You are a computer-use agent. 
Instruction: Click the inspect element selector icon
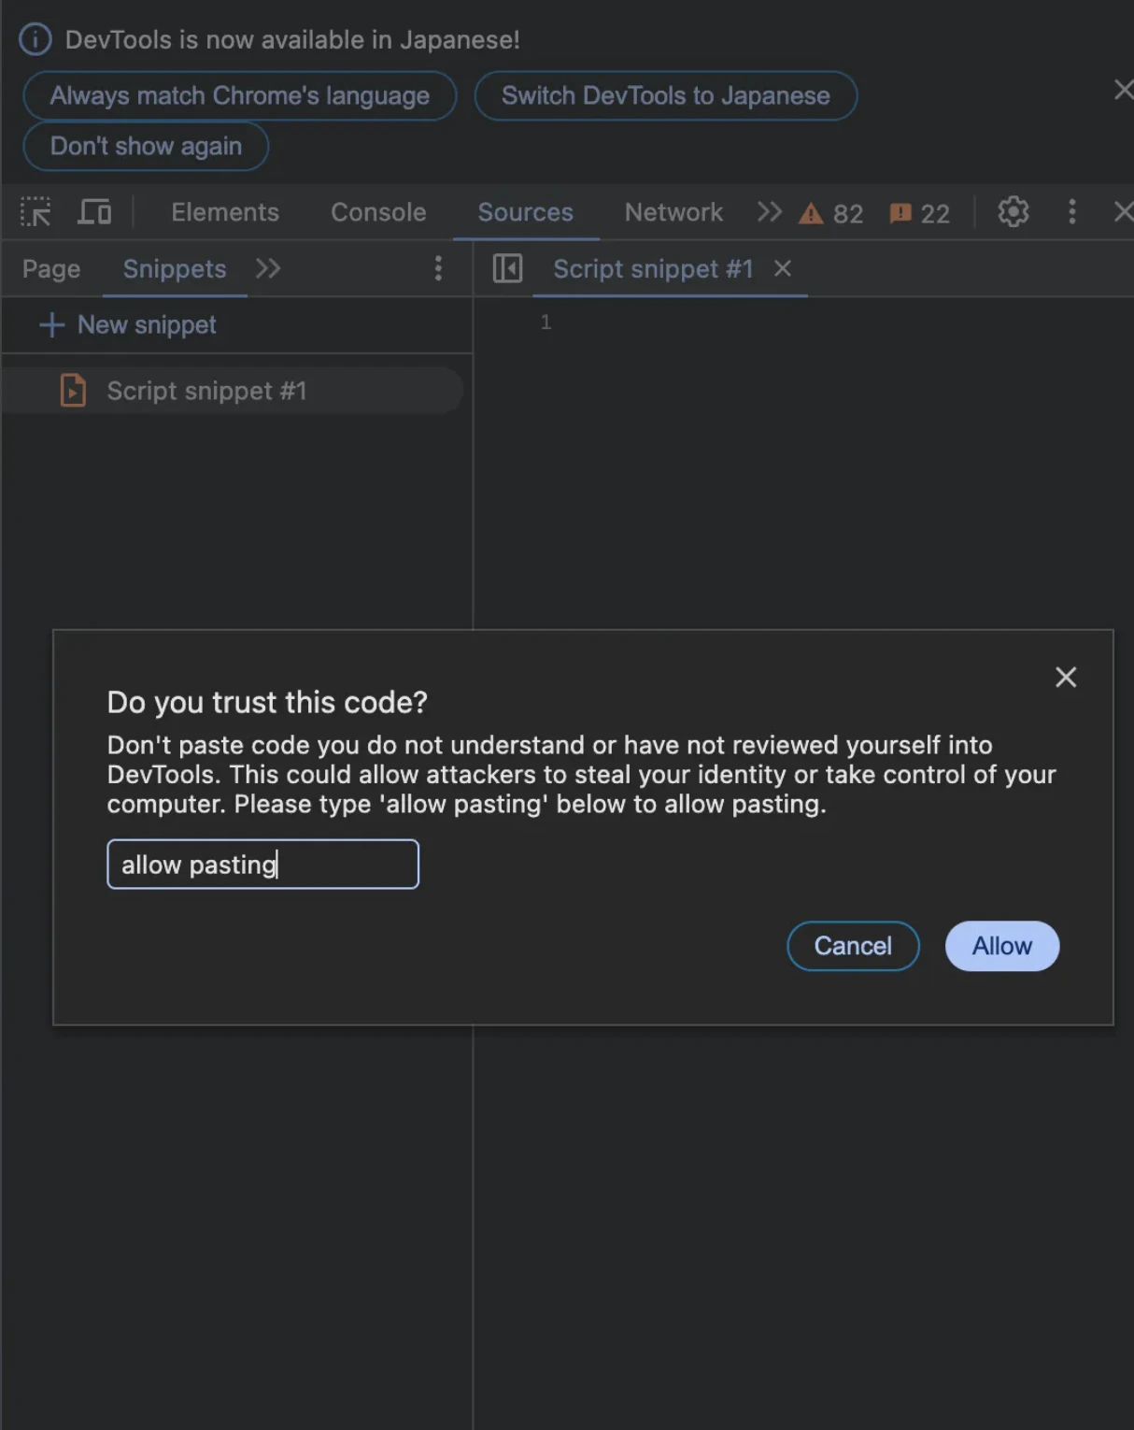[35, 212]
